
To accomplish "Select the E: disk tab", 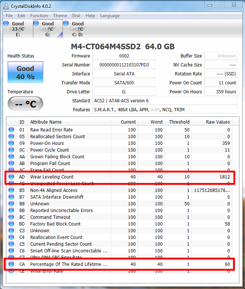I will 18,29.
